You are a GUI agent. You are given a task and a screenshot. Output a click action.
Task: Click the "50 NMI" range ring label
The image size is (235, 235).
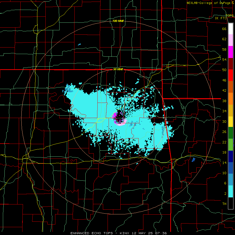tap(118, 69)
